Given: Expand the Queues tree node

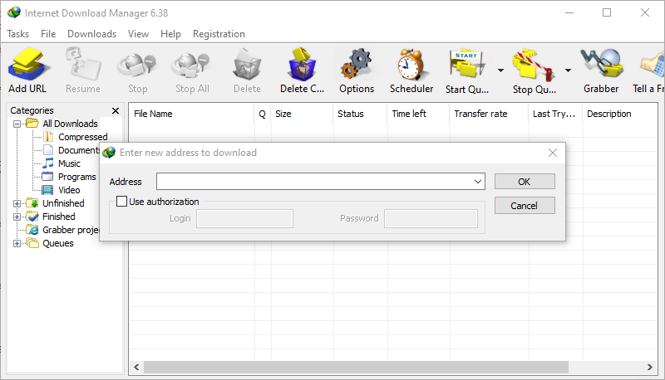Looking at the screenshot, I should (x=17, y=243).
